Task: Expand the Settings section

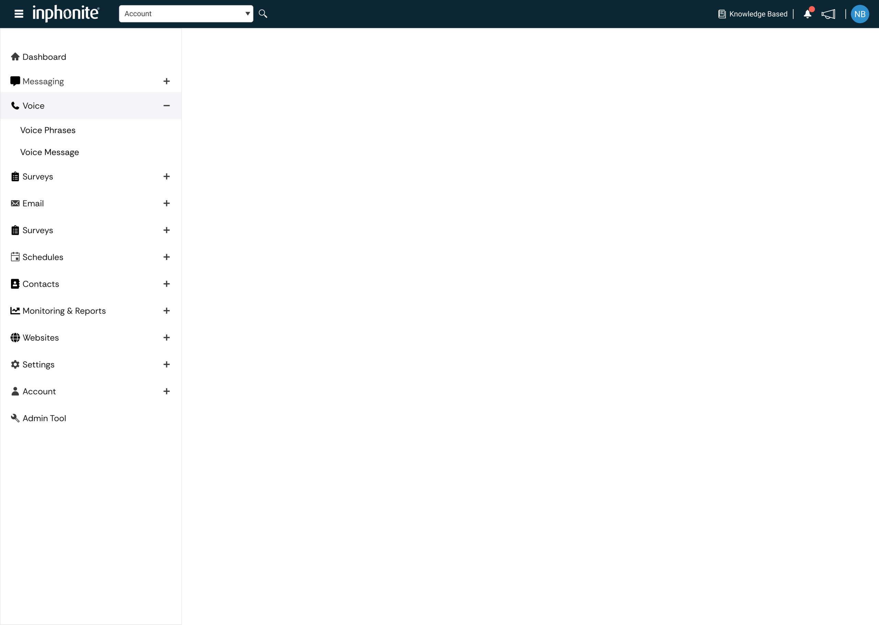Action: (x=167, y=364)
